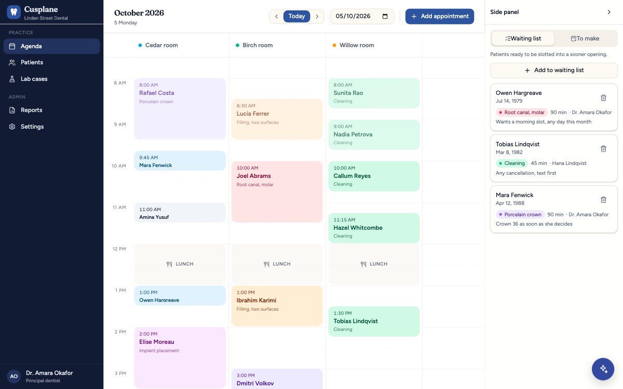Open the sparkle assistant floating button

click(x=603, y=369)
